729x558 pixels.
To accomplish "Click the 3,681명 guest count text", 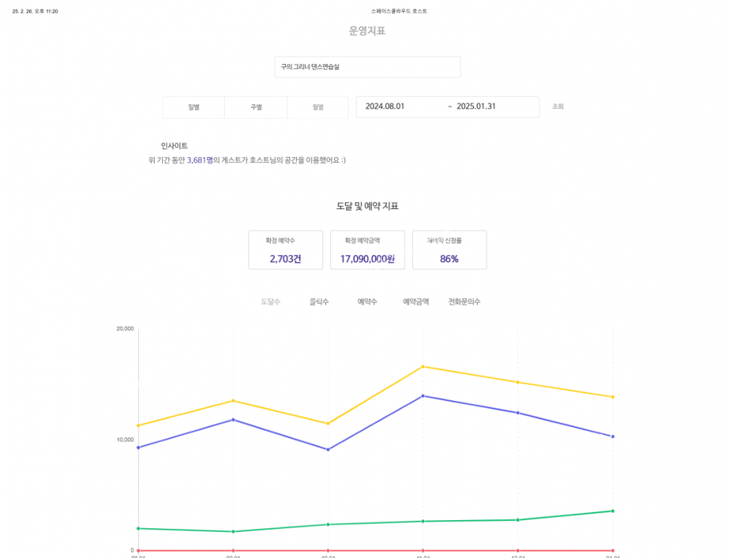I will click(x=199, y=160).
